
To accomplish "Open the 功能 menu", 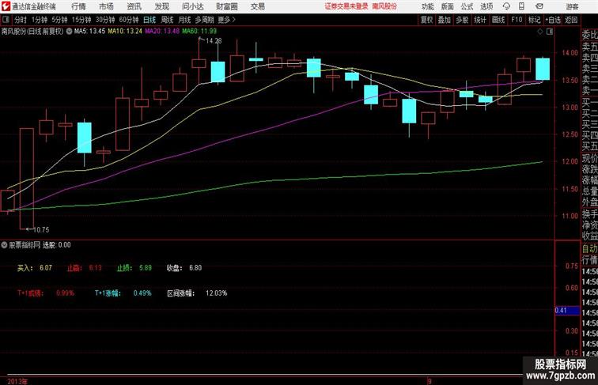I will (x=427, y=6).
